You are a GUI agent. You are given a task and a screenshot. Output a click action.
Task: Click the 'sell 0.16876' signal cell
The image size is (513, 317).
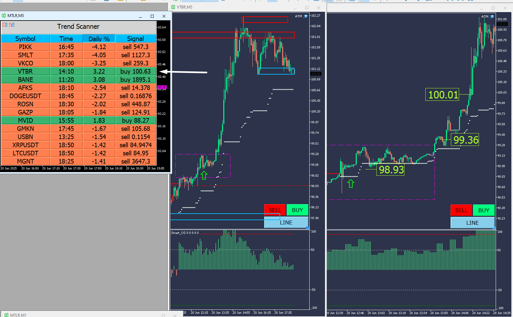pos(136,96)
